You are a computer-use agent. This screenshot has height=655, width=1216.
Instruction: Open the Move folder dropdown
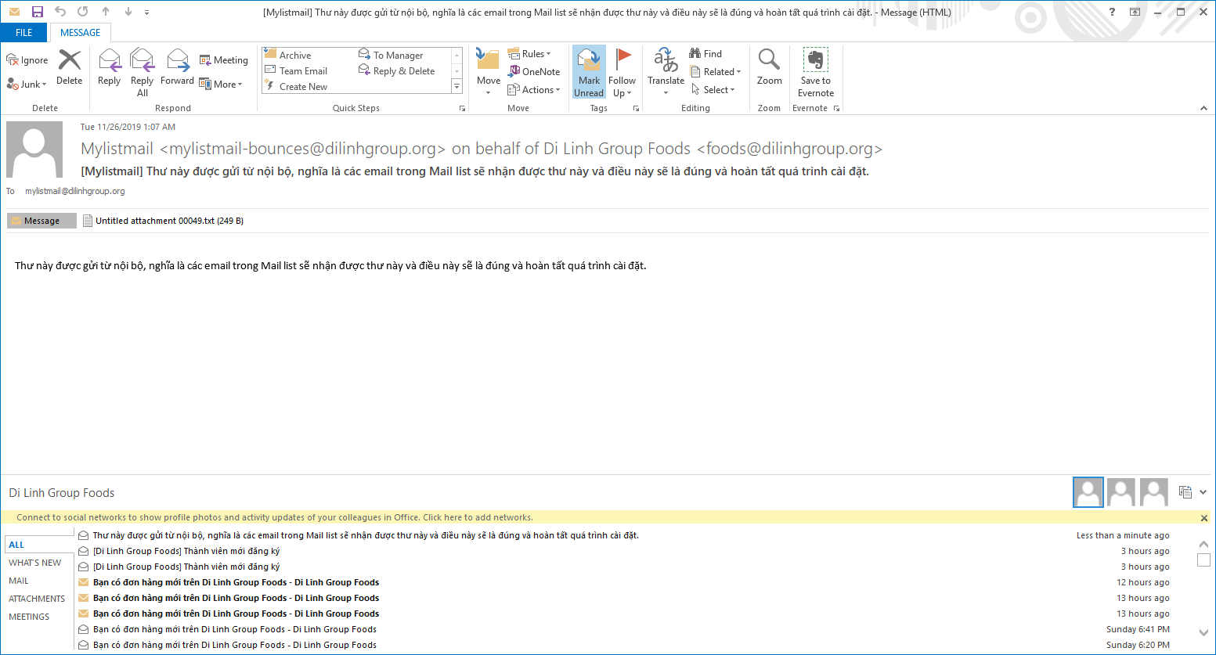(x=488, y=71)
